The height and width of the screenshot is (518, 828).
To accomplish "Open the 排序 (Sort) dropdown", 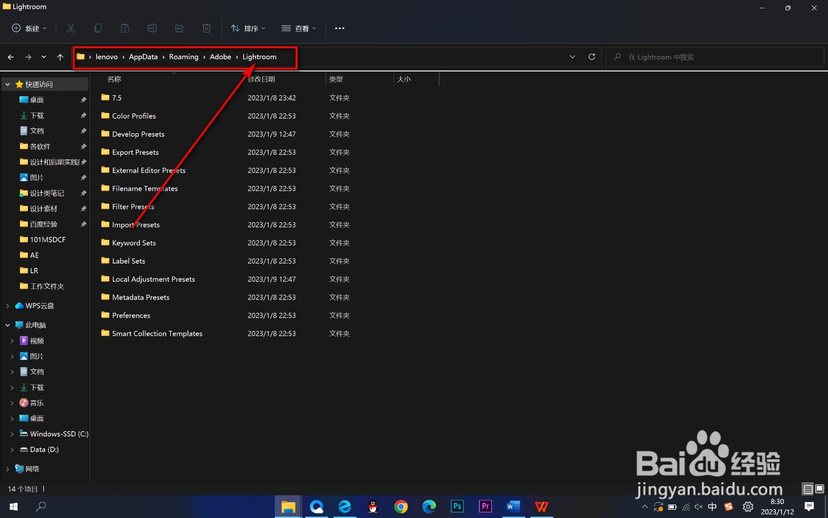I will pos(248,28).
